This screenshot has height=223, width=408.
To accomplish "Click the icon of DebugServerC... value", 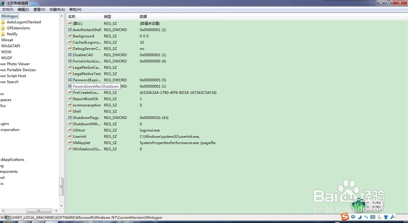I will point(69,49).
